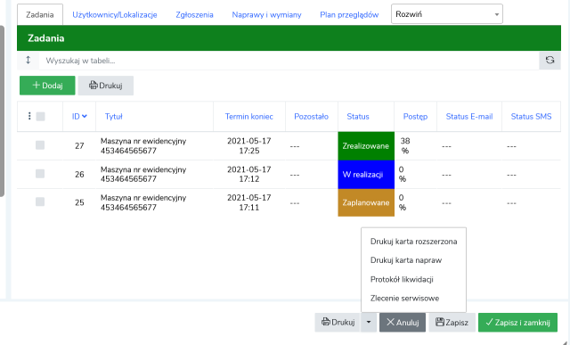The image size is (570, 345).
Task: Open the Zgłoszenia tab
Action: coord(194,15)
